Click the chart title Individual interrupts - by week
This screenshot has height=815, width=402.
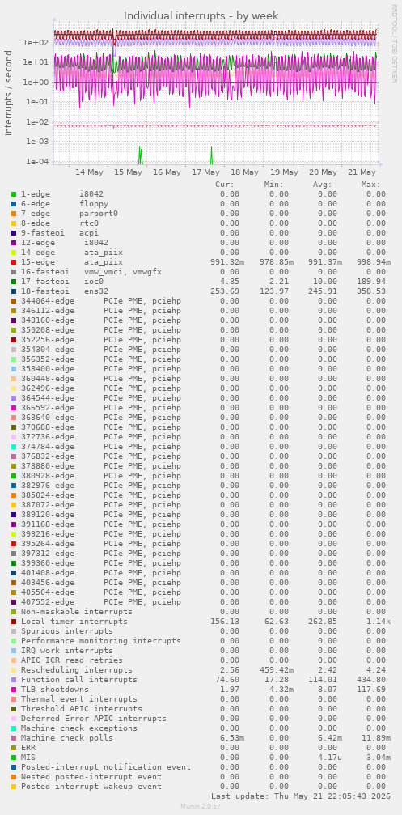click(201, 15)
